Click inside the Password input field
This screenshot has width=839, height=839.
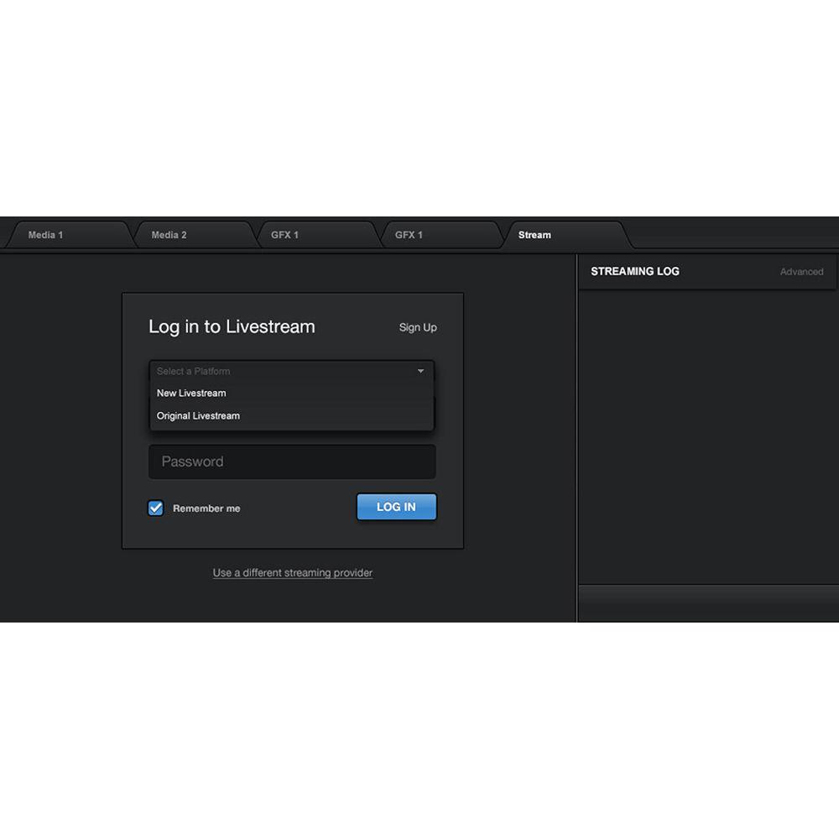[292, 461]
